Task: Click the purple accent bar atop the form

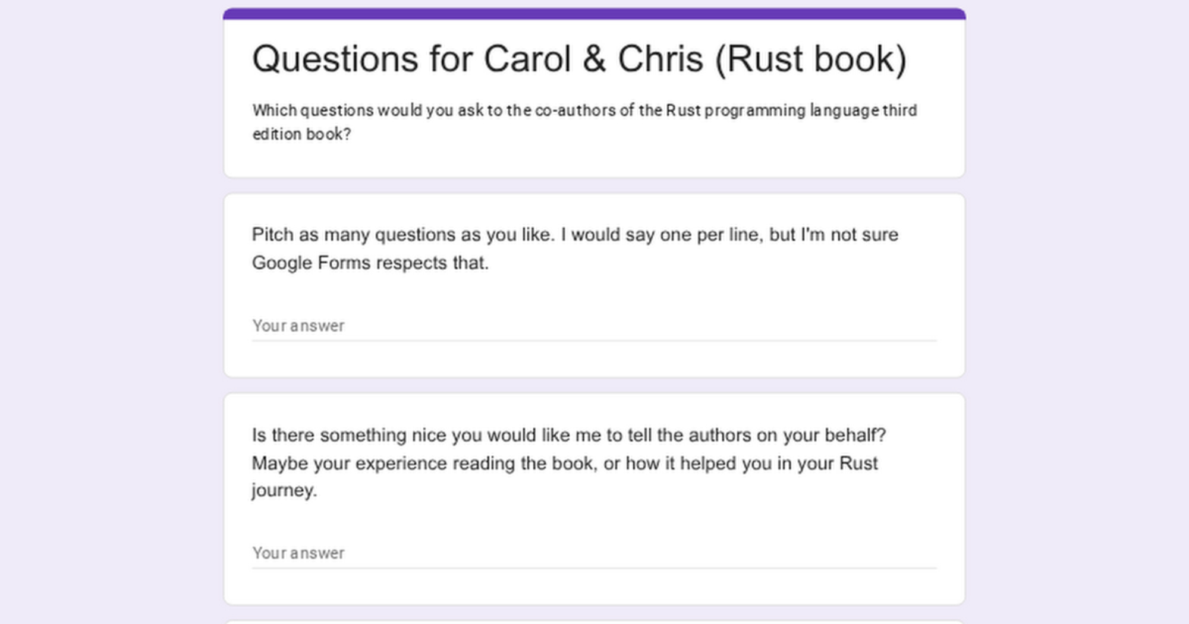Action: point(594,13)
